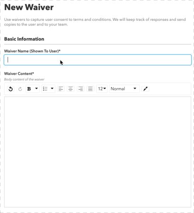Click the 'Waiver Content*' label
This screenshot has width=194, height=213.
(19, 74)
